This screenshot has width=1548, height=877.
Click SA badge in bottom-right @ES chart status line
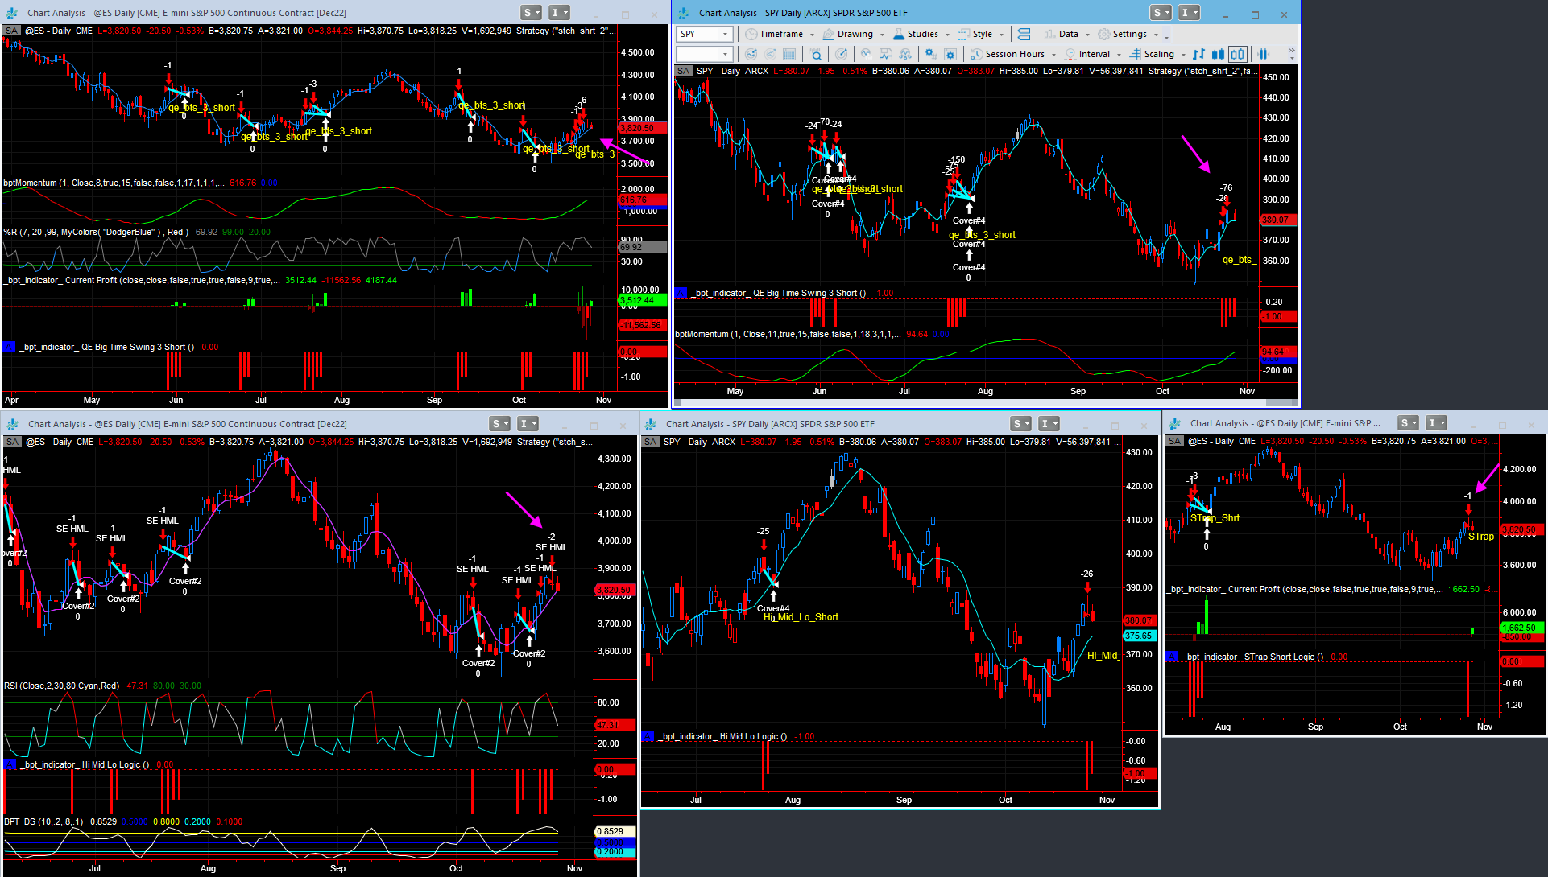click(1175, 441)
